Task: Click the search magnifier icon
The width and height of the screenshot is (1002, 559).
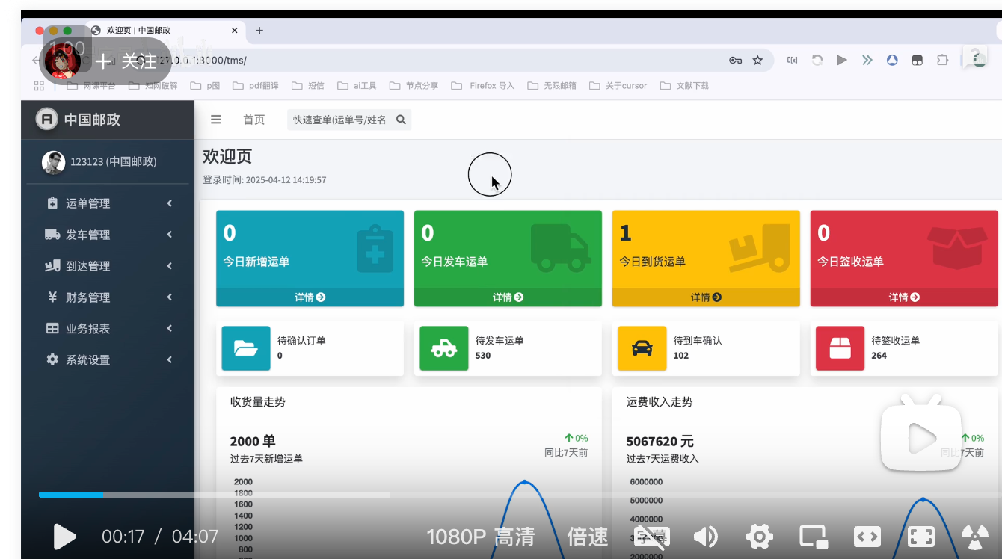Action: 402,120
